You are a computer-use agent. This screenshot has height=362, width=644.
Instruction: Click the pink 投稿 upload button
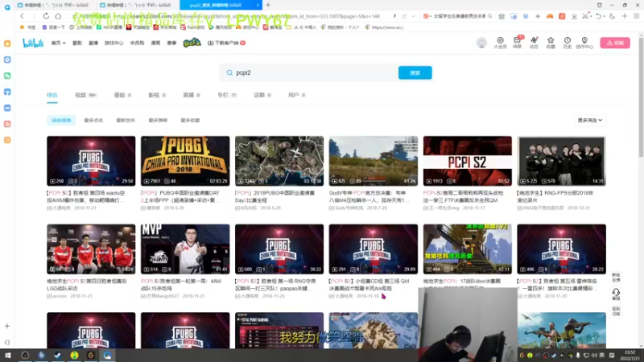(x=615, y=43)
